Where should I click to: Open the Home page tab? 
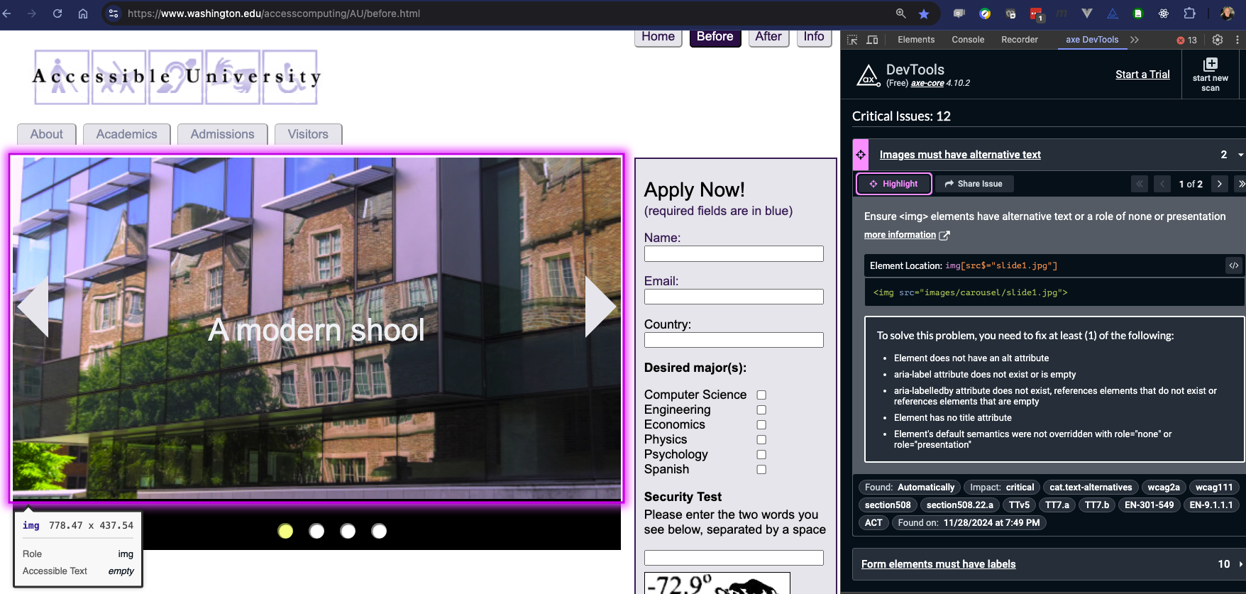658,38
